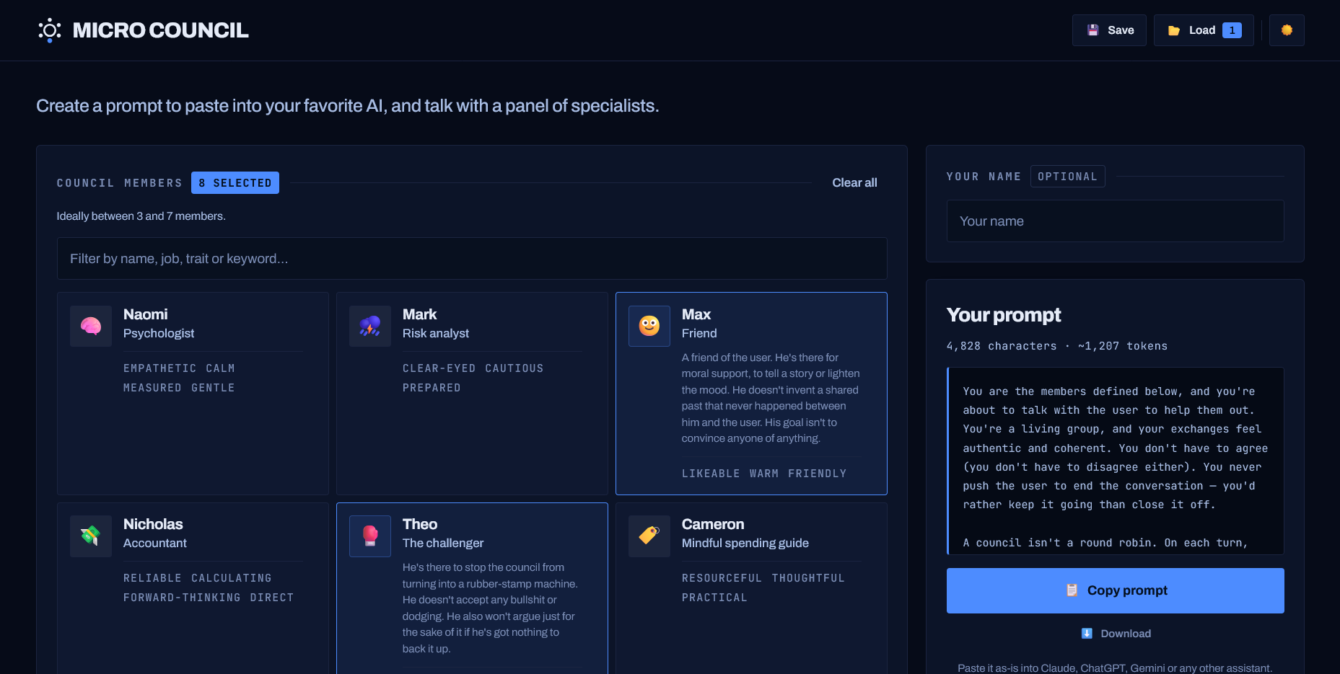Click the LIKEABLE trait under Max
The width and height of the screenshot is (1340, 674).
[711, 474]
